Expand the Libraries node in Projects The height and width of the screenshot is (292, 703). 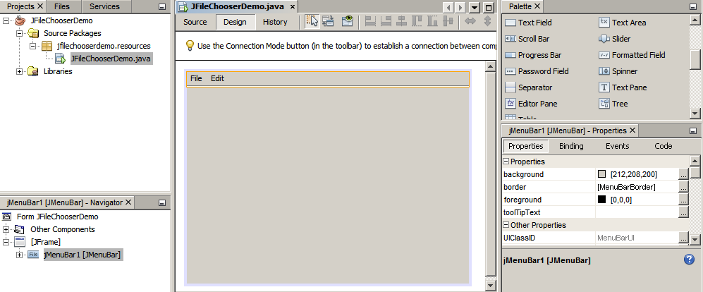coord(20,71)
